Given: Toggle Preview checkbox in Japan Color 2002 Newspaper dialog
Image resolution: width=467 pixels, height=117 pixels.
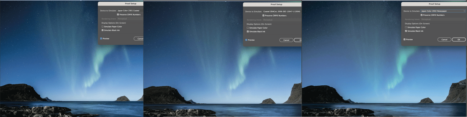Looking at the screenshot, I should pyautogui.click(x=404, y=39).
